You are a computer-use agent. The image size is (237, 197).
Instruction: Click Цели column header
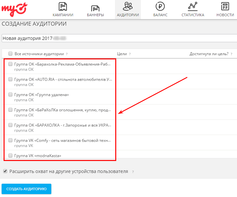[x=122, y=54]
